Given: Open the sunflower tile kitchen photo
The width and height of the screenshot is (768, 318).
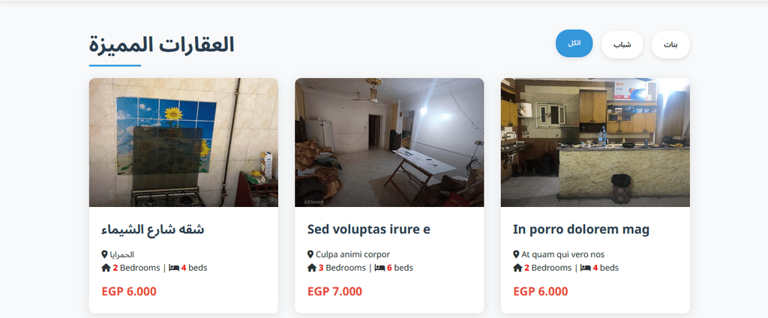Looking at the screenshot, I should (184, 142).
